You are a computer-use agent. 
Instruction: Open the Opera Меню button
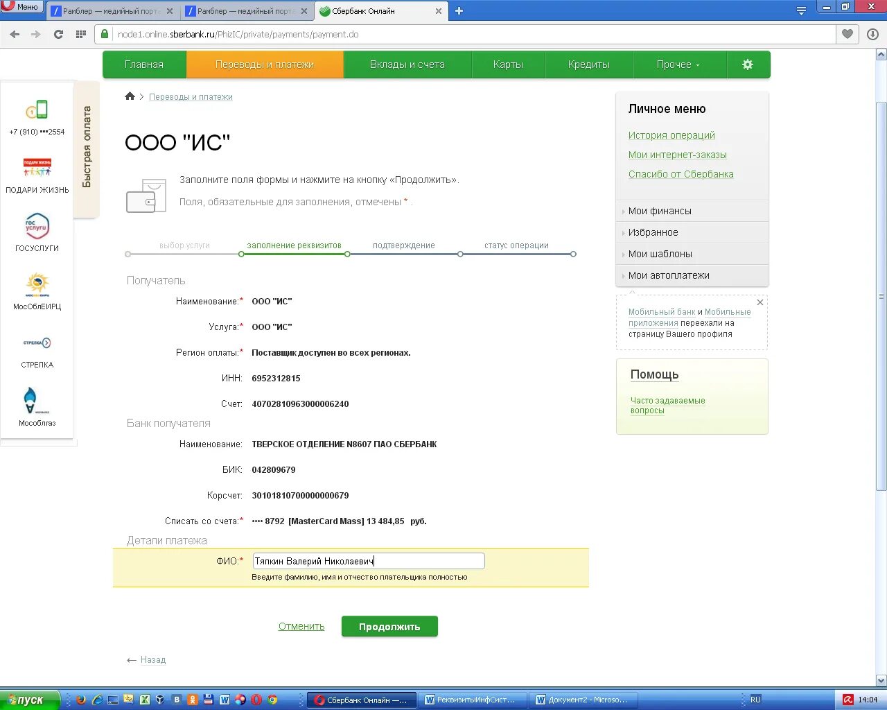click(x=21, y=7)
